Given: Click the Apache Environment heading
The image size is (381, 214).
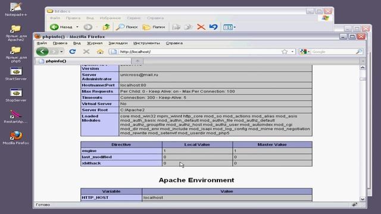Looking at the screenshot, I should (196, 180).
